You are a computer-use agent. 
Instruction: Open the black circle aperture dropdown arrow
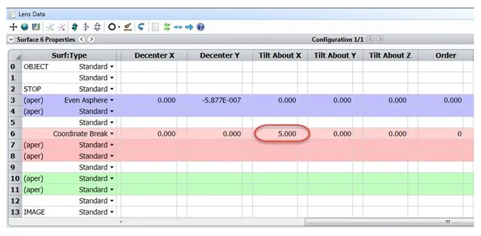[119, 27]
